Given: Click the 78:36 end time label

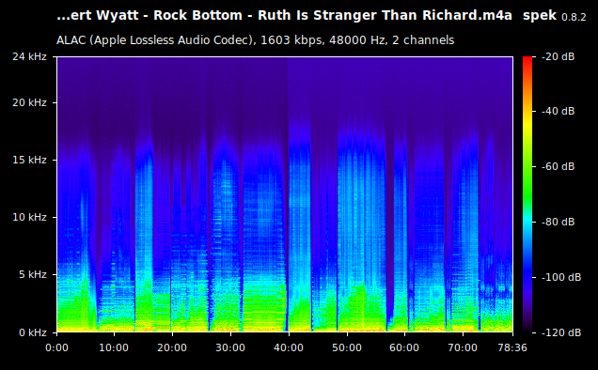Looking at the screenshot, I should pos(512,347).
